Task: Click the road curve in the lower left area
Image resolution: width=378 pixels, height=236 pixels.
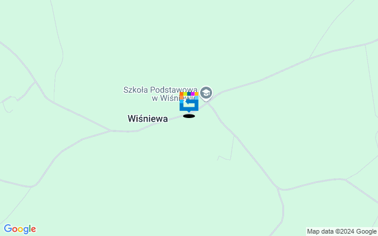Action: (x=32, y=186)
